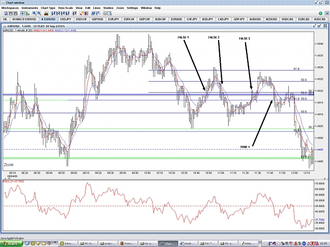Image resolution: width=330 pixels, height=247 pixels.
Task: Open the Window menu
Action: 146,8
